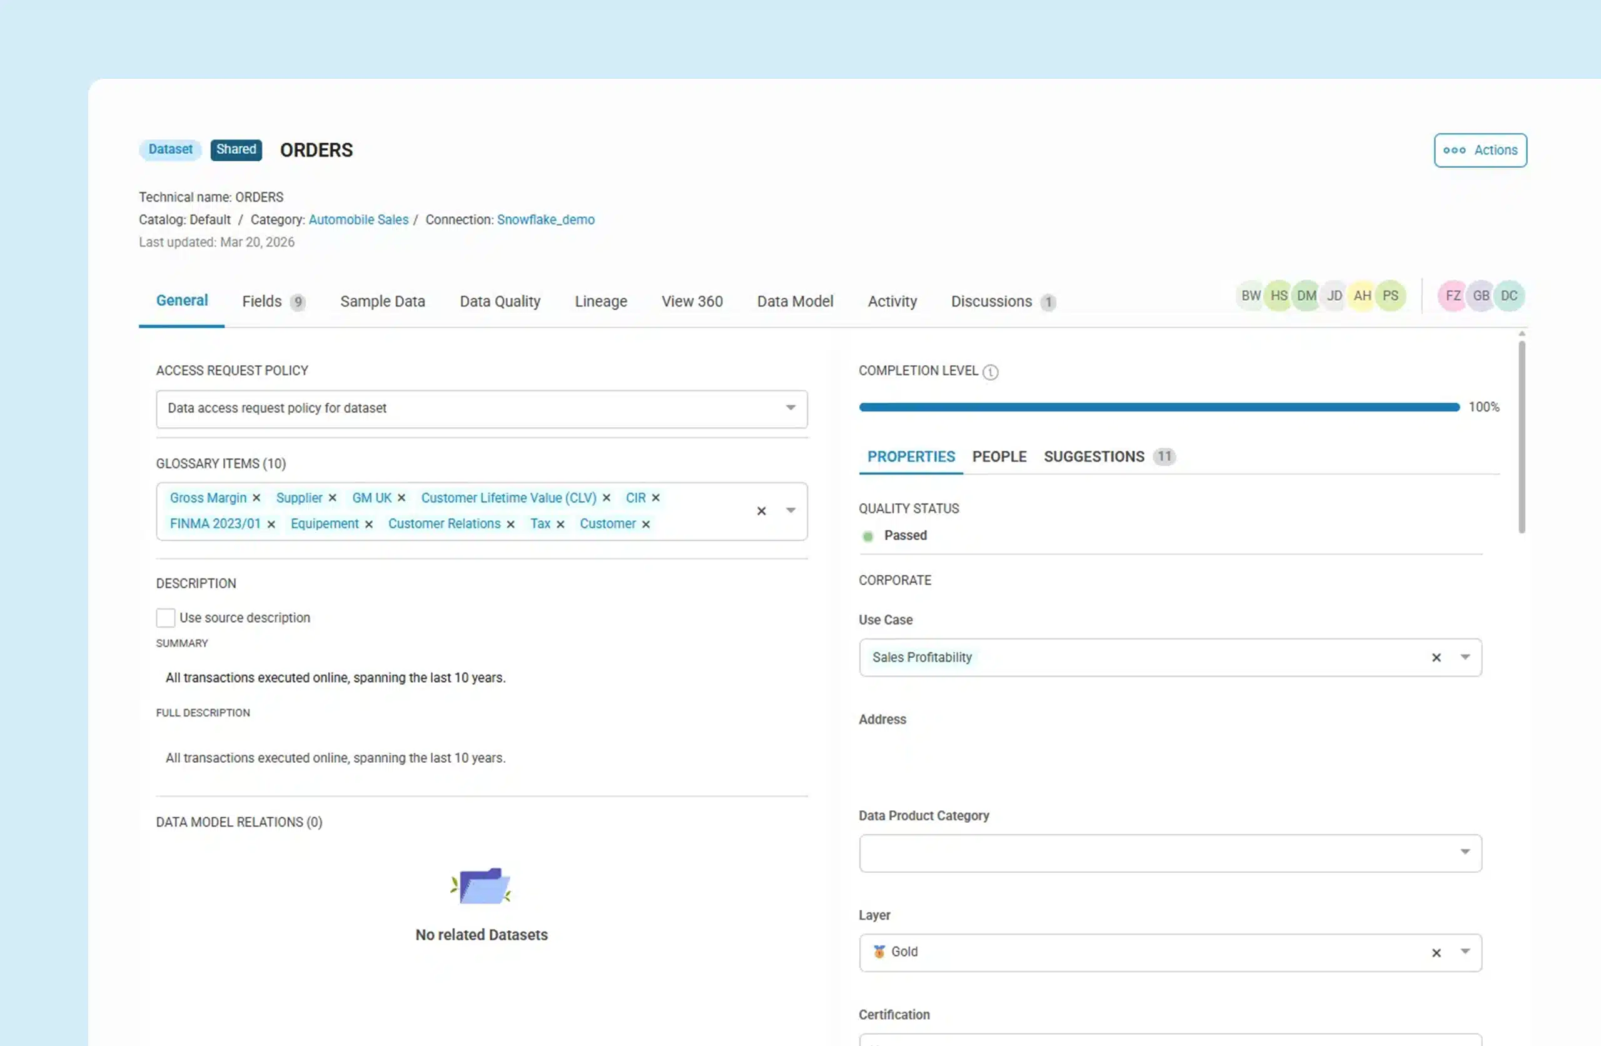This screenshot has width=1601, height=1046.
Task: Click the completion level info icon
Action: click(990, 372)
